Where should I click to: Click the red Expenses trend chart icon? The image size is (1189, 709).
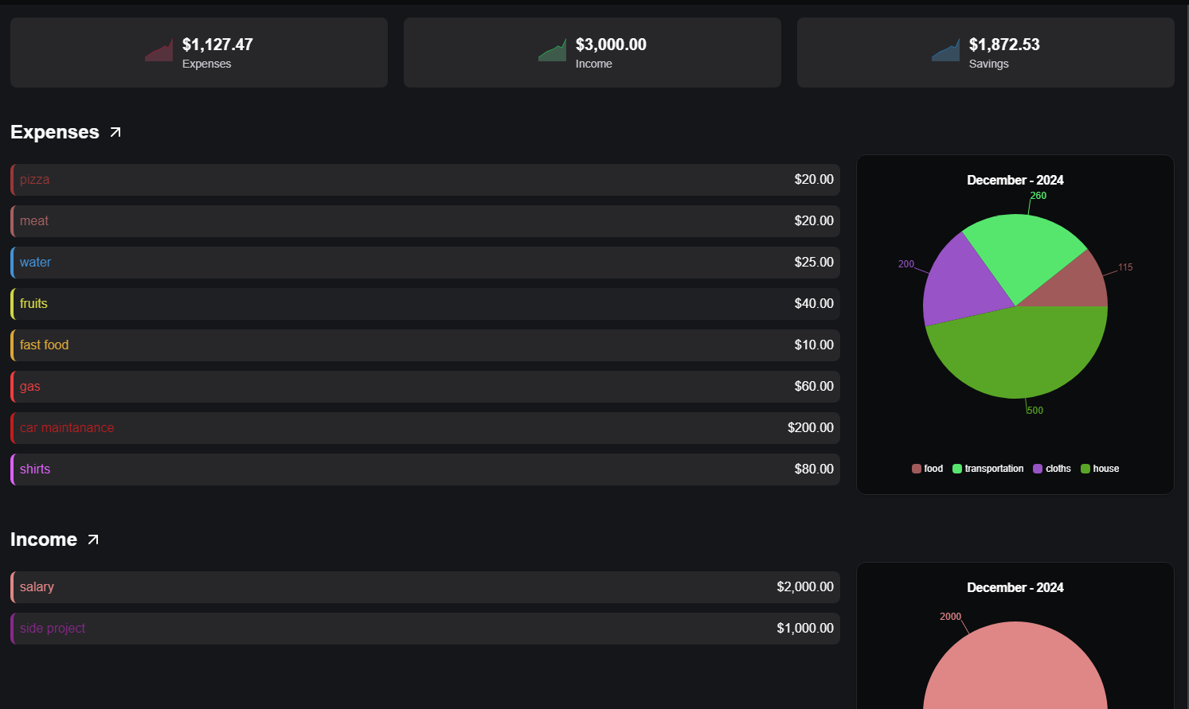coord(158,50)
